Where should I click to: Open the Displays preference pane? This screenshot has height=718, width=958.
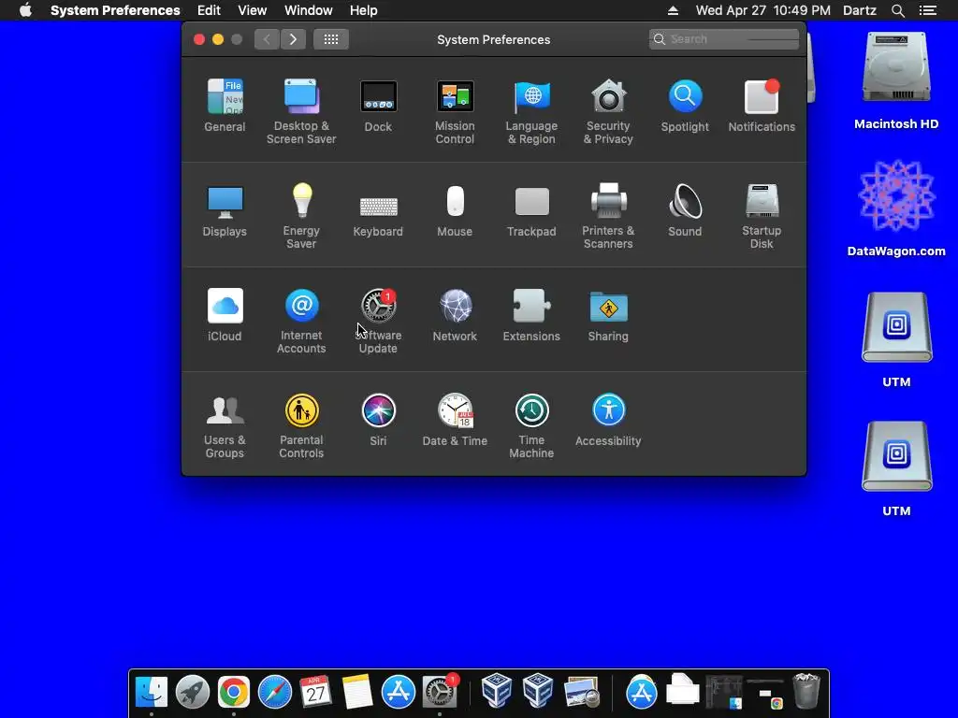[225, 210]
